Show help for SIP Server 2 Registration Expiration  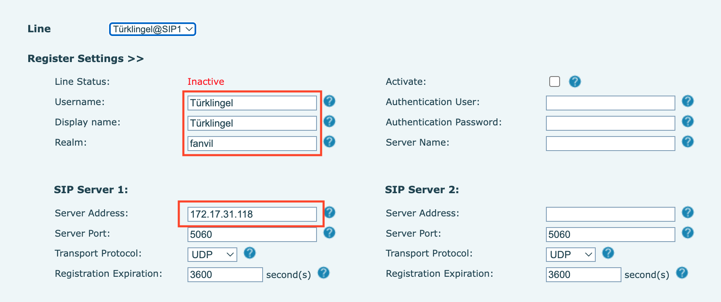tap(682, 273)
